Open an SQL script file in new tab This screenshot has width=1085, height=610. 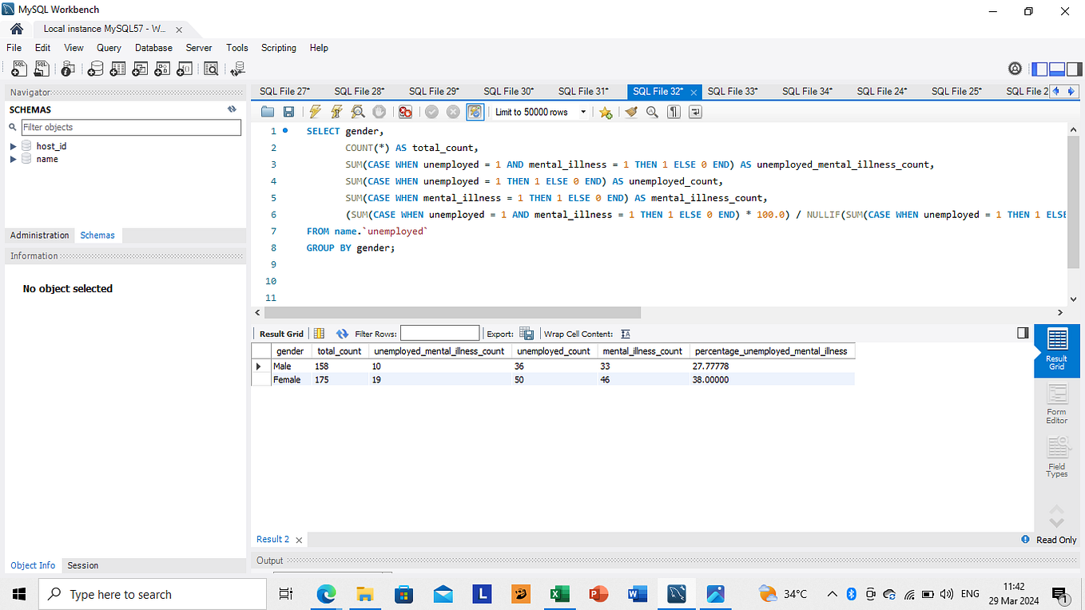41,69
